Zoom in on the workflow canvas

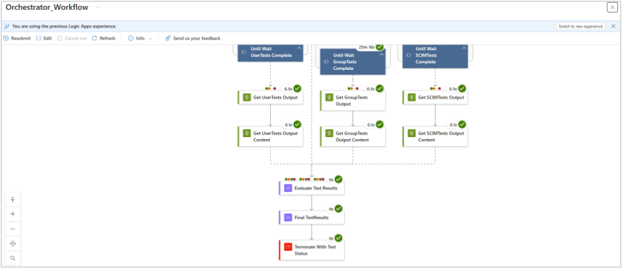tap(13, 214)
